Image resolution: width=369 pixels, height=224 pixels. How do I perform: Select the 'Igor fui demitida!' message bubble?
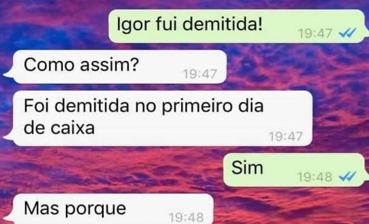tap(238, 26)
